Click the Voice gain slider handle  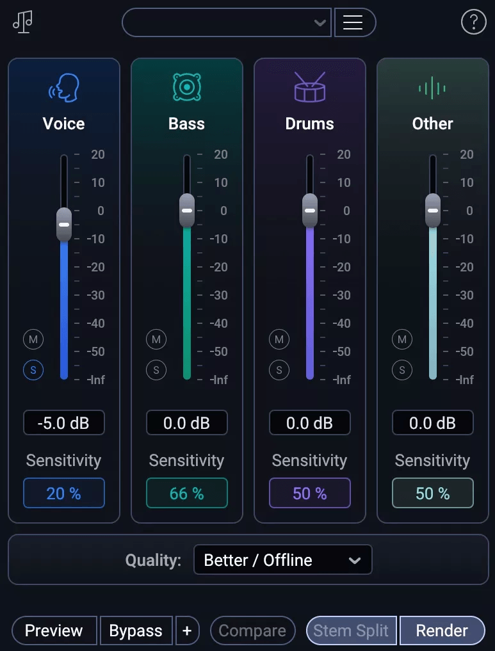point(64,225)
